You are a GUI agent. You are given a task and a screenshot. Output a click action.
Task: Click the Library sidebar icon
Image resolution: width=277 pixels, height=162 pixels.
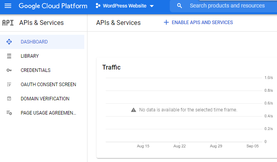click(x=9, y=56)
